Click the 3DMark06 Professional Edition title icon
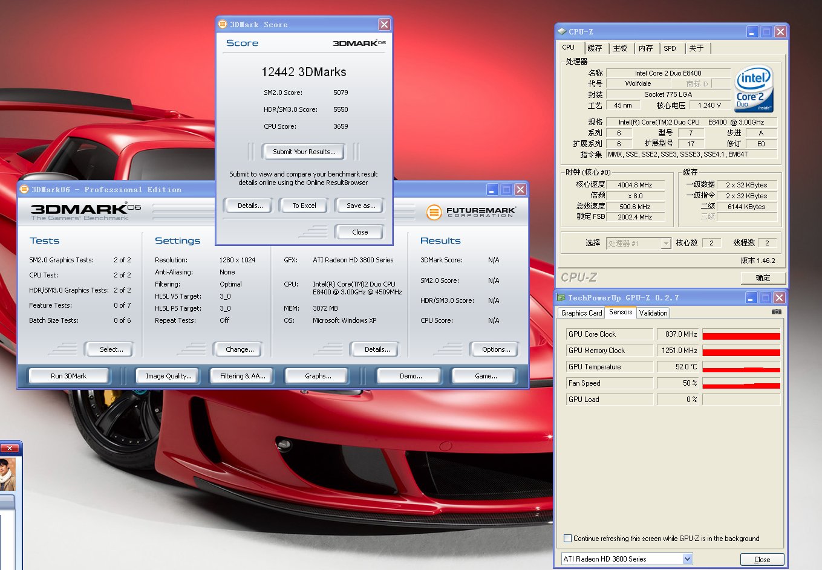 point(24,189)
